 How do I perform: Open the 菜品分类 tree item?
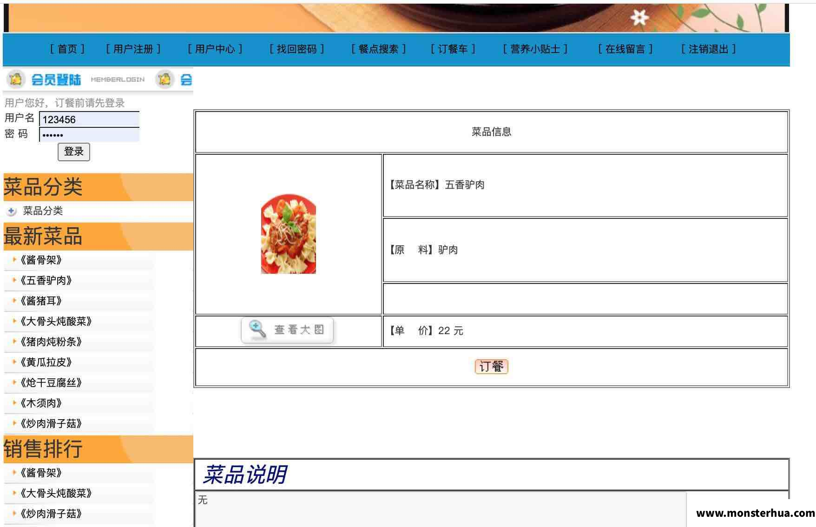(43, 211)
